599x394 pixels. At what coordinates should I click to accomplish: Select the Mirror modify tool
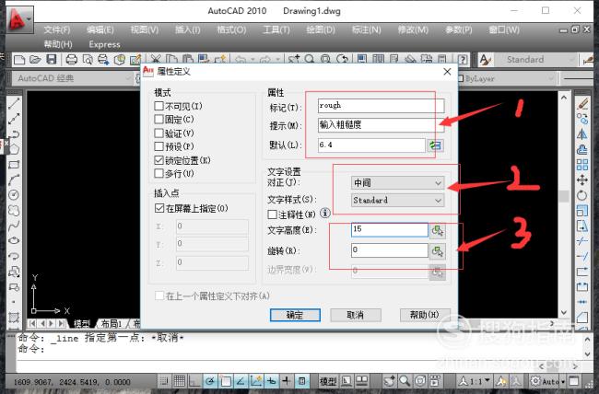[582, 134]
